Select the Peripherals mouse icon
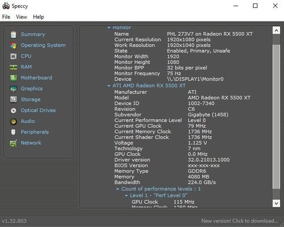This screenshot has height=227, width=284. pyautogui.click(x=13, y=132)
